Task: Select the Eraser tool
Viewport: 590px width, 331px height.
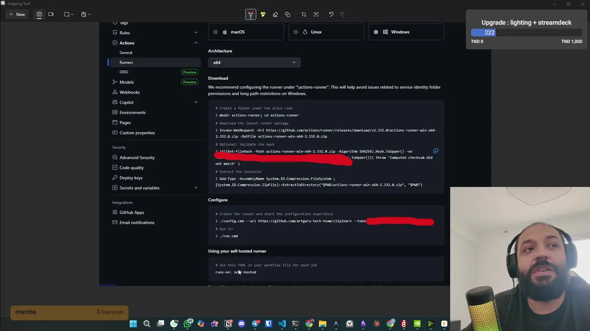Action: (275, 14)
